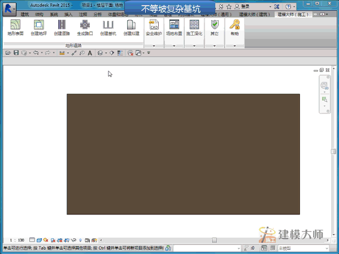Viewport: 339px width, 254px height.
Task: Open the 安全维护 CAD panel icon
Action: (154, 28)
